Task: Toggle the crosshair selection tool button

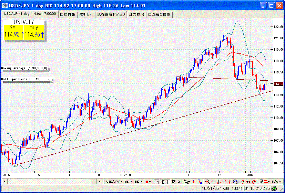Action: (174, 182)
